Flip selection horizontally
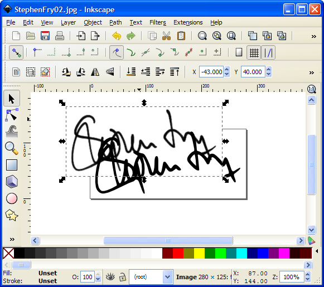The height and width of the screenshot is (287, 324). (x=95, y=72)
